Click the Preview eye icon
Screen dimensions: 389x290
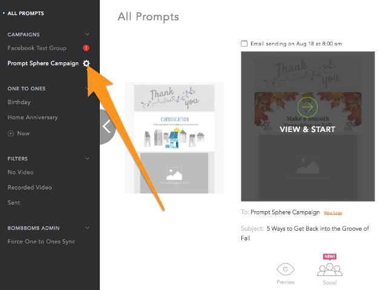pos(286,269)
